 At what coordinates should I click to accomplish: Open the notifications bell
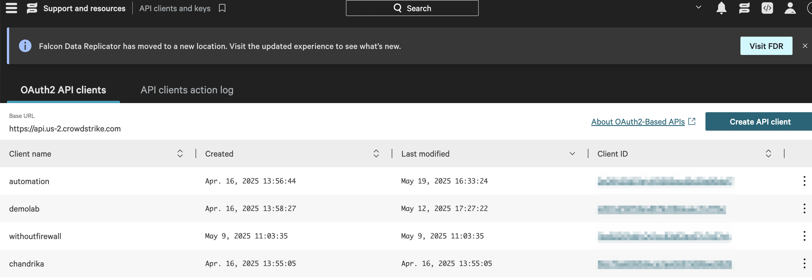click(x=721, y=8)
